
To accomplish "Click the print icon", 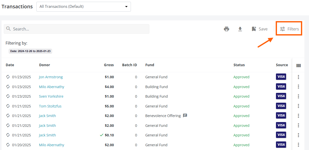I will [x=227, y=29].
